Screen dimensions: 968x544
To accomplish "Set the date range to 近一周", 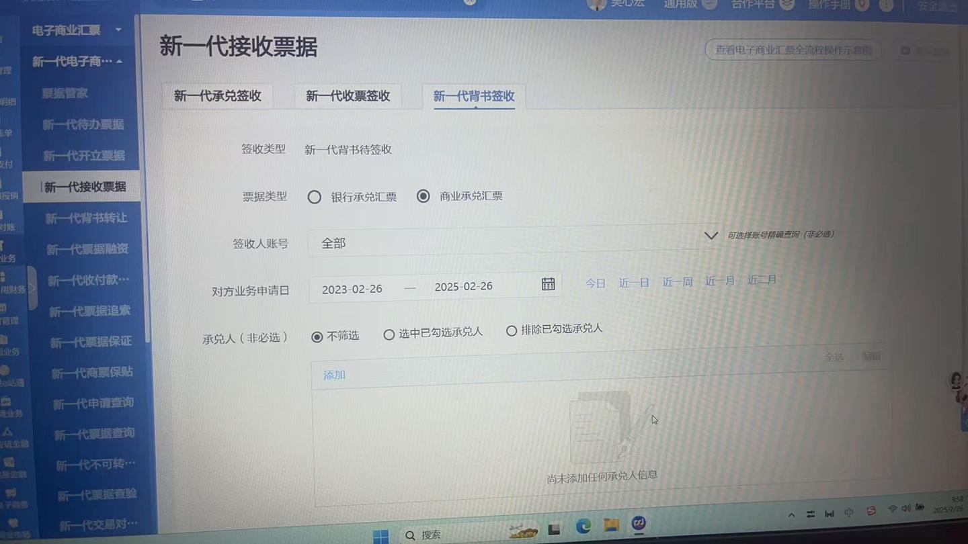I will (x=678, y=281).
